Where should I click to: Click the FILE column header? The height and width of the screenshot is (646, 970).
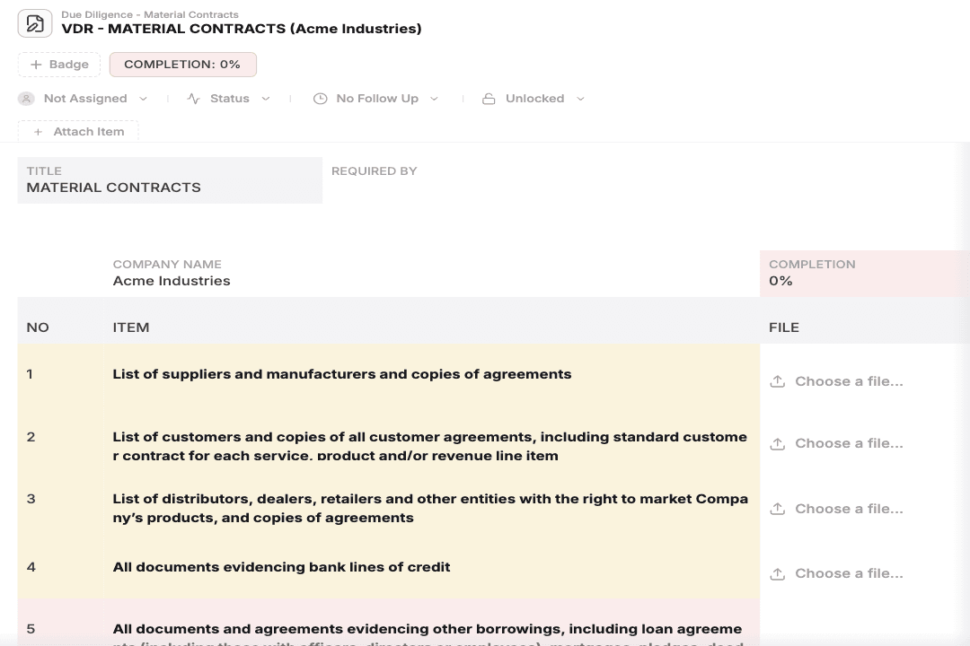tap(784, 327)
